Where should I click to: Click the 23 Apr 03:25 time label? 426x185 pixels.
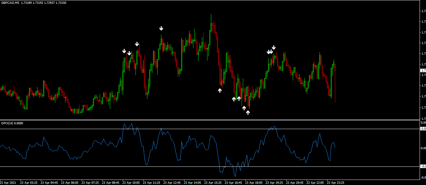click(x=29, y=183)
